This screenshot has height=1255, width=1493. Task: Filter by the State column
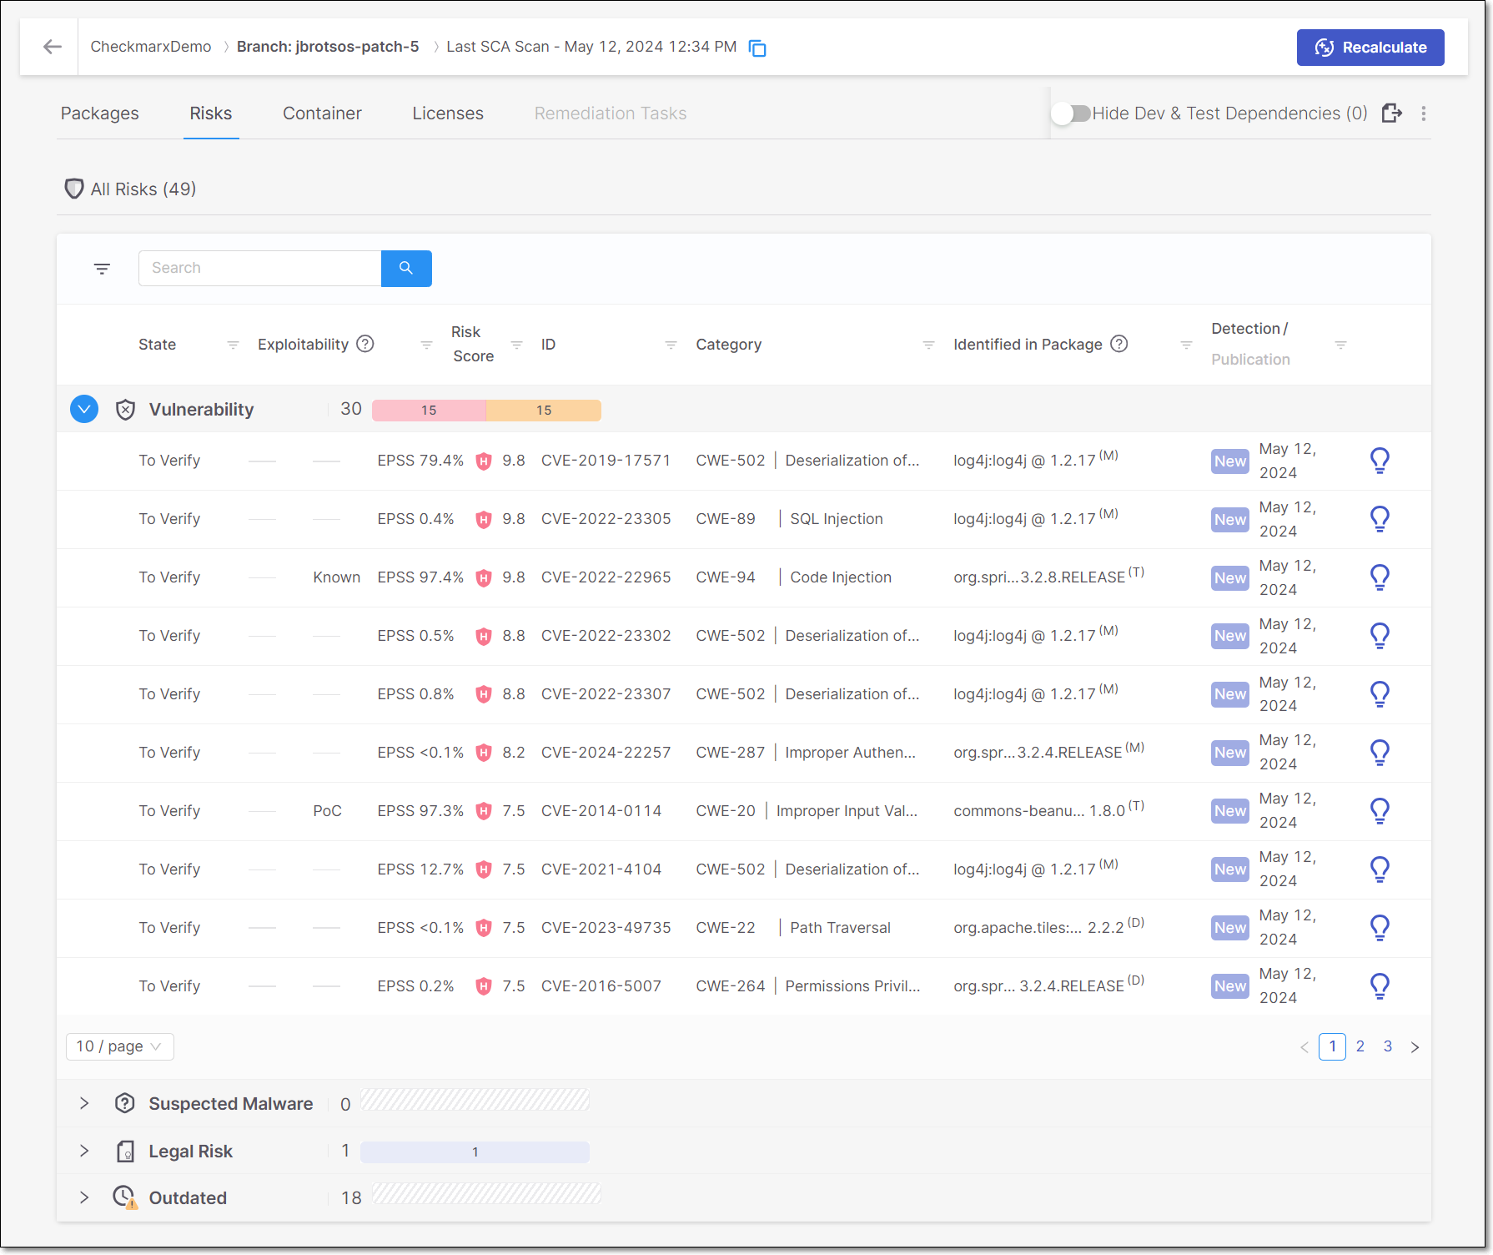click(x=233, y=345)
